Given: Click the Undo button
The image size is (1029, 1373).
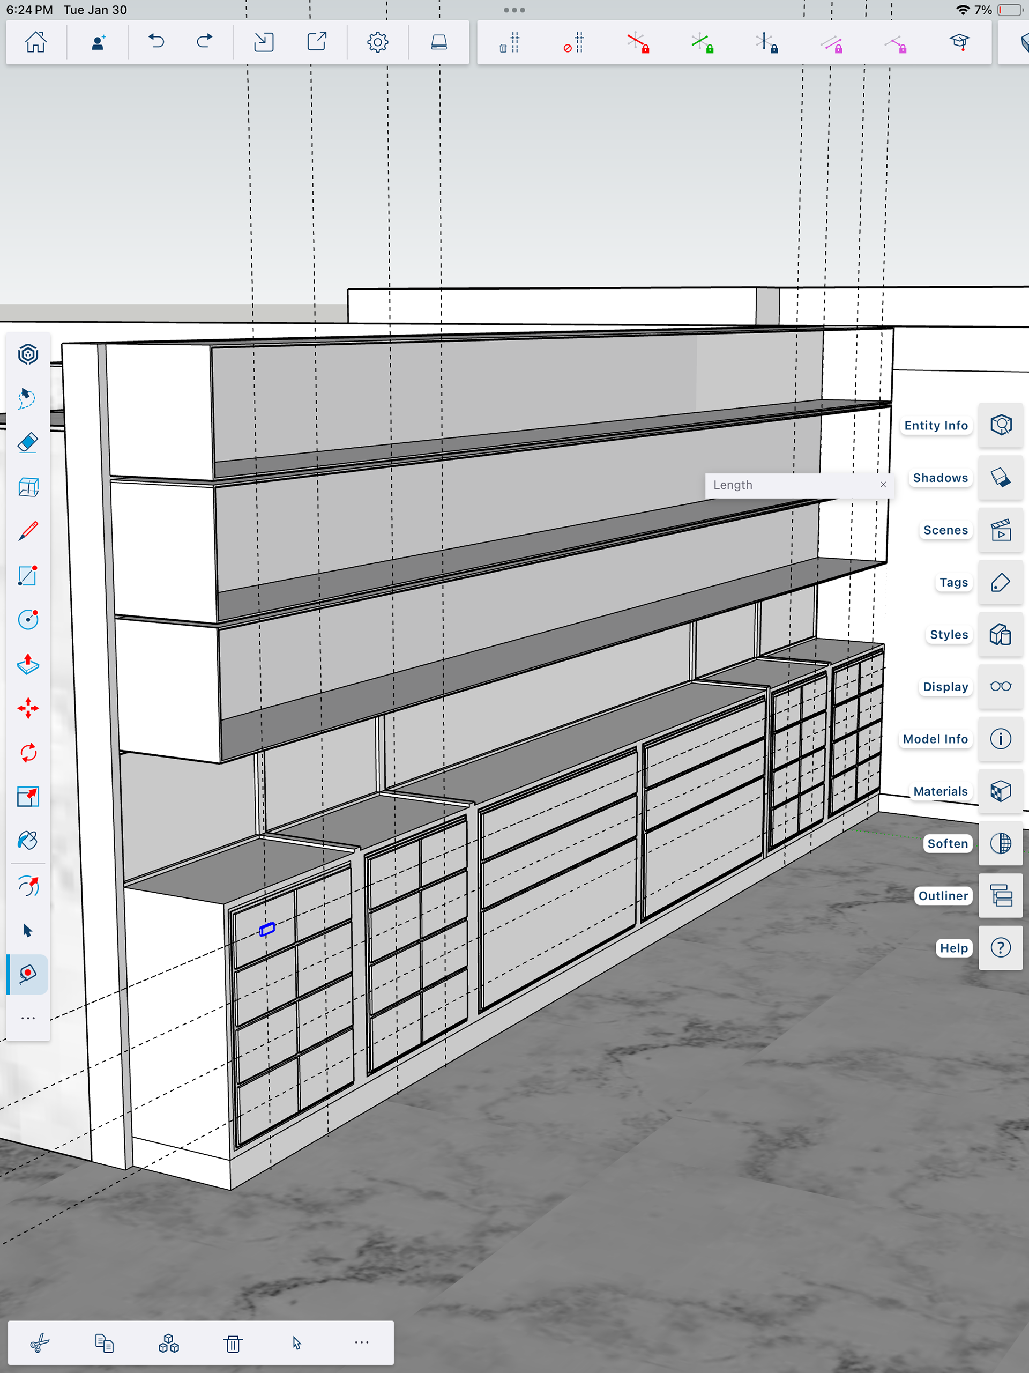Looking at the screenshot, I should pos(156,42).
